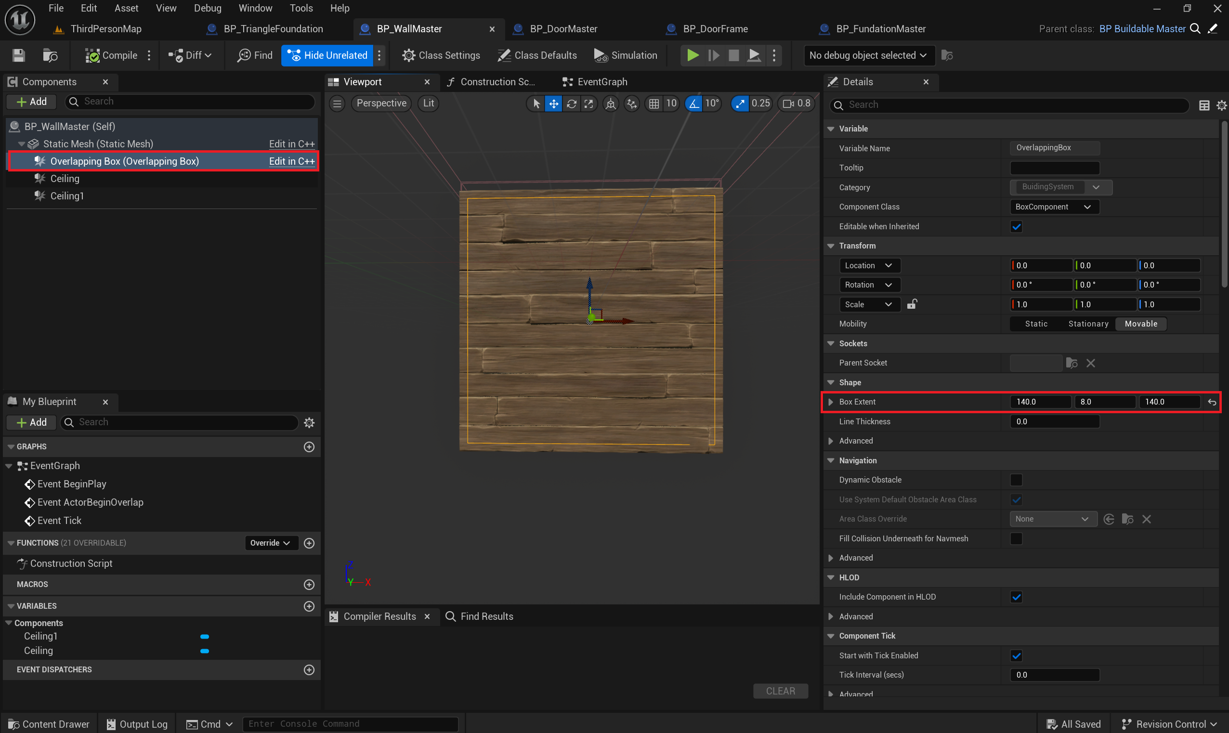Click the Browse to asset icon

coord(50,55)
